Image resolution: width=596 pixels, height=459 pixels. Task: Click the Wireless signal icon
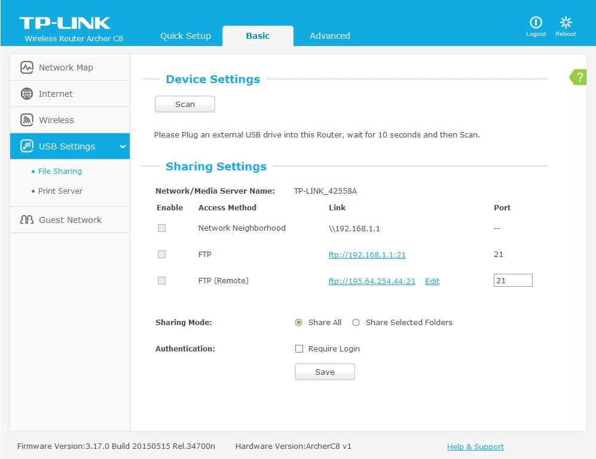pos(27,120)
